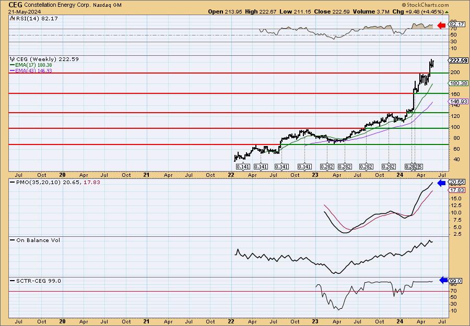Viewport: 470px width, 326px height.
Task: Select the CEG (Weekly) 222.59 legend
Action: pyautogui.click(x=48, y=59)
